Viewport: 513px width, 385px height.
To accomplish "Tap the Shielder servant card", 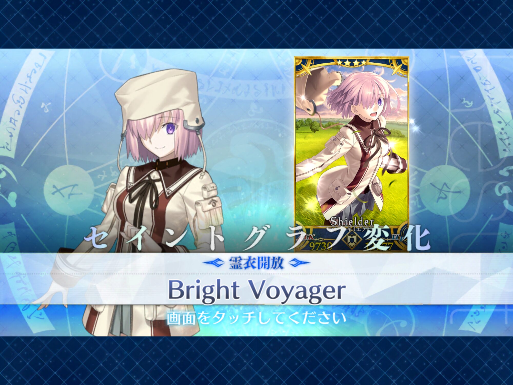I will coord(351,154).
